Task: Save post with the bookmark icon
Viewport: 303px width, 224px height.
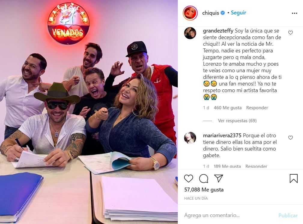Action: pyautogui.click(x=293, y=179)
